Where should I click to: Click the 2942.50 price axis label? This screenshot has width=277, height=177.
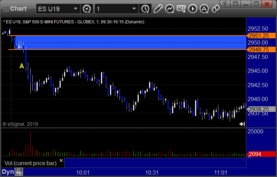(258, 85)
